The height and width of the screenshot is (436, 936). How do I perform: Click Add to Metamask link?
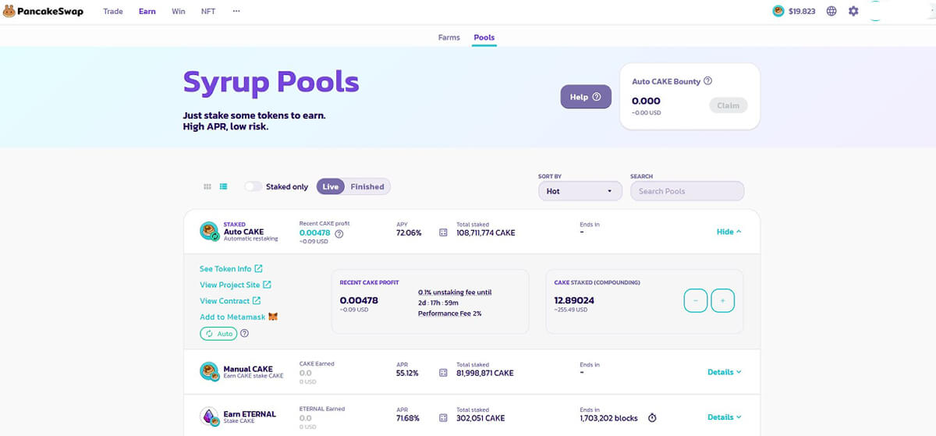tap(232, 317)
